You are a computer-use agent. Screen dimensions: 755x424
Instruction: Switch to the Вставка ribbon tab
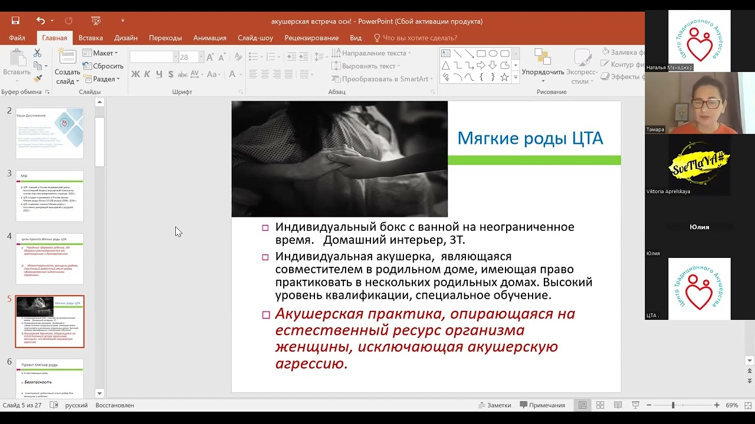(x=91, y=38)
